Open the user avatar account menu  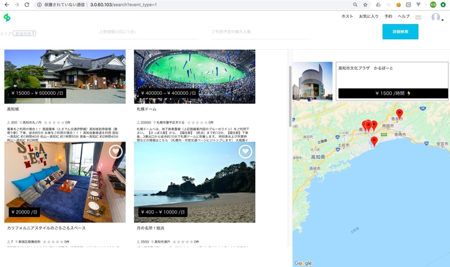pos(437,17)
